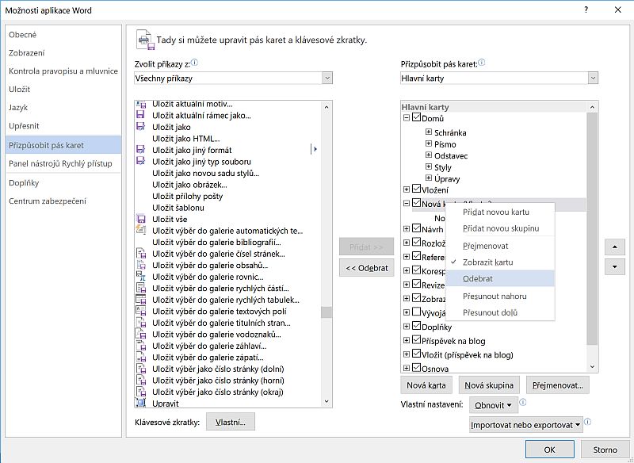Click icon of Uložit výběr do galerie titulních stran

coord(141,323)
